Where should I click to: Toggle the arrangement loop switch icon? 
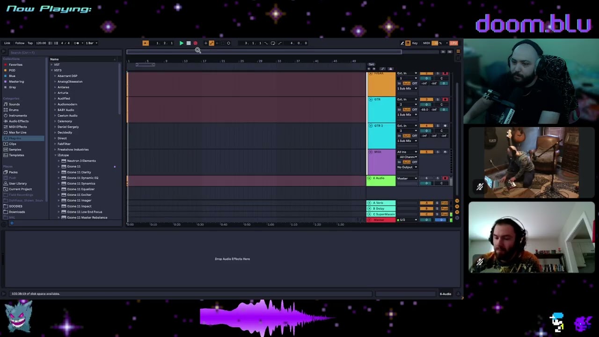pos(273,43)
